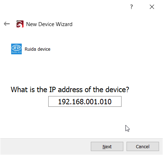This screenshot has height=155, width=163.
Task: Click the IP address question heading
Action: tap(70, 90)
